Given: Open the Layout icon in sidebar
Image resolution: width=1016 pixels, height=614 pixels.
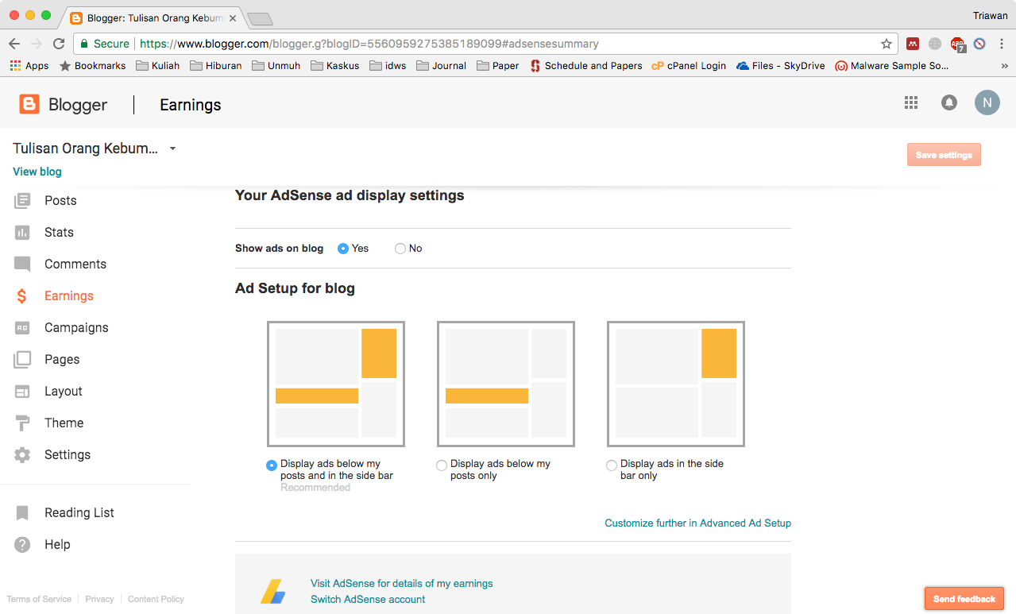Looking at the screenshot, I should click(22, 392).
